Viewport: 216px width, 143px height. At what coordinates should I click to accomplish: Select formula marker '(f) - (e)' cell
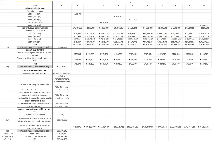pos(7,139)
